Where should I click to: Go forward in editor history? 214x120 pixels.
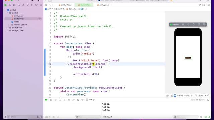pyautogui.click(x=53, y=5)
